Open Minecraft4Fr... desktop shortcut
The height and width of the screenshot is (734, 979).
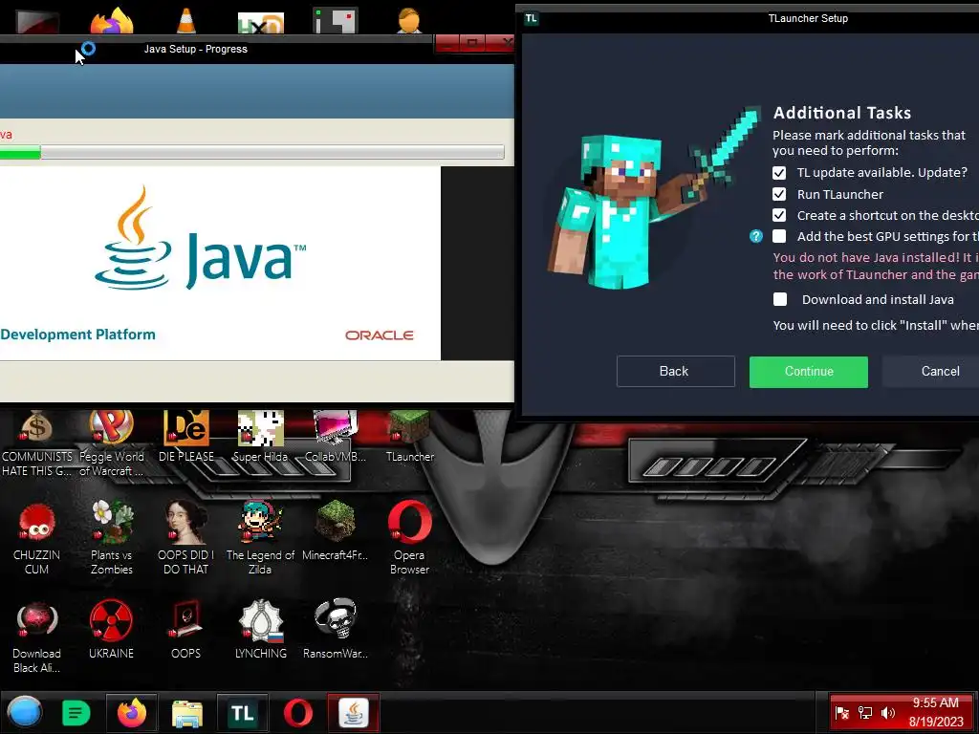click(x=336, y=530)
